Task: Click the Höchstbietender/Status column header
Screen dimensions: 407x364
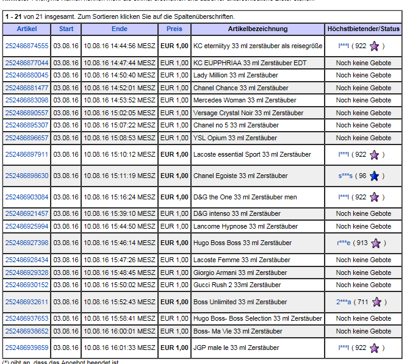Action: [x=364, y=29]
